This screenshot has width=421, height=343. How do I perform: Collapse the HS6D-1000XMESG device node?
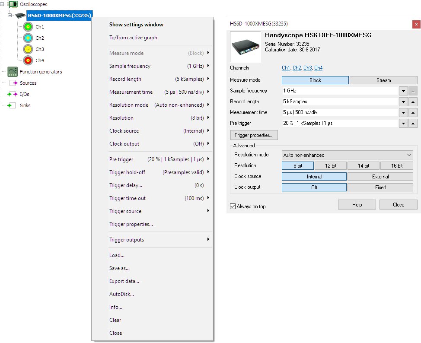(10, 15)
